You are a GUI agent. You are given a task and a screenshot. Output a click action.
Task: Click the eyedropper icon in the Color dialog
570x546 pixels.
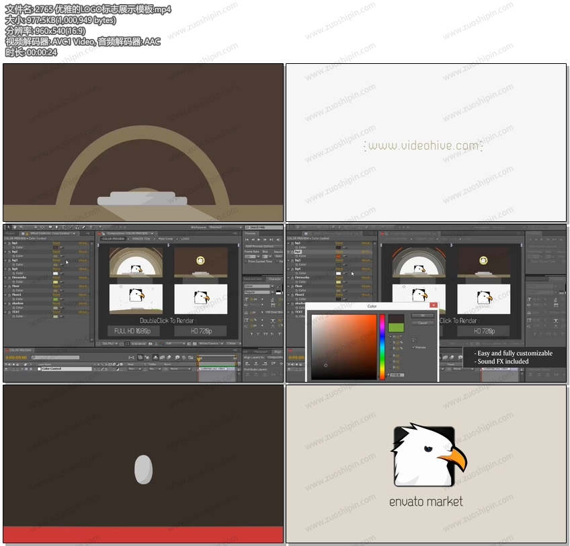click(x=414, y=340)
